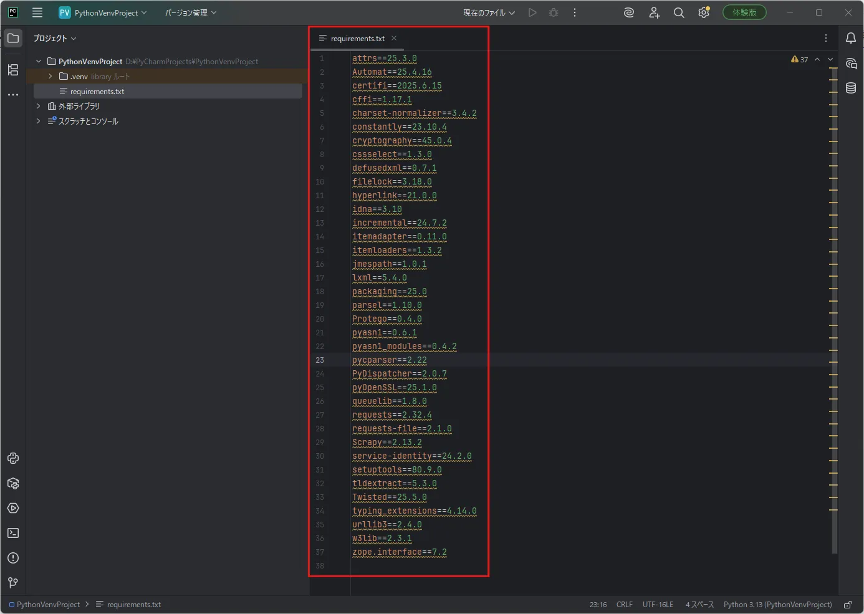The width and height of the screenshot is (864, 614).
Task: Open the version control dropdown
Action: click(x=191, y=12)
